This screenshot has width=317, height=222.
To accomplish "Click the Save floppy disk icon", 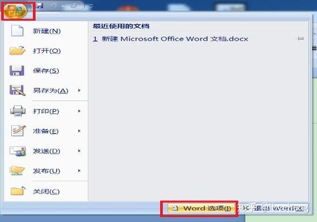I will click(x=17, y=71).
